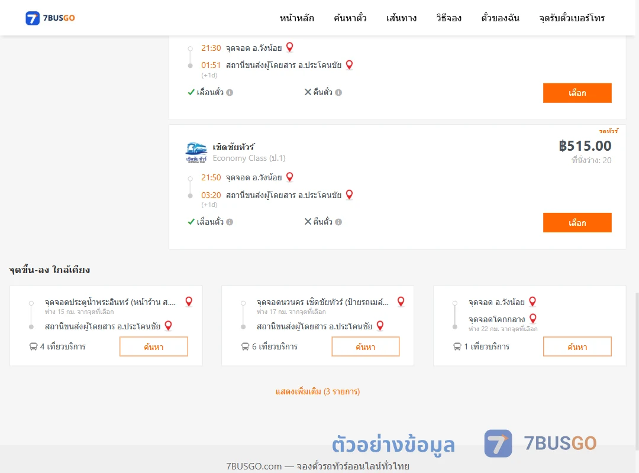Click info icon next to เลื่อนตั๋ว on the 21:30 trip

(230, 92)
